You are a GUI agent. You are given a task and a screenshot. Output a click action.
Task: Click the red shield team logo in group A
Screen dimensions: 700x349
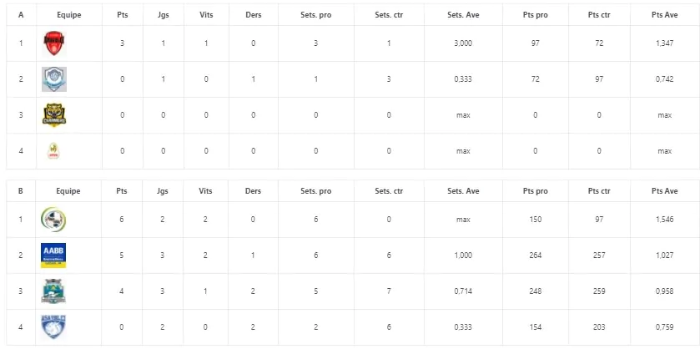(x=53, y=43)
